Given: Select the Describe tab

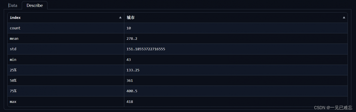Looking at the screenshot, I should (x=34, y=5).
